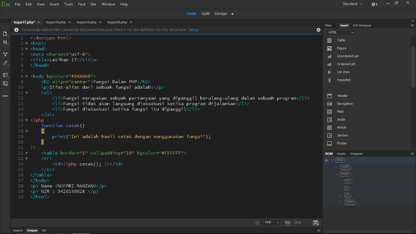Click the info icon in notification bar
The image size is (416, 234).
(16, 30)
